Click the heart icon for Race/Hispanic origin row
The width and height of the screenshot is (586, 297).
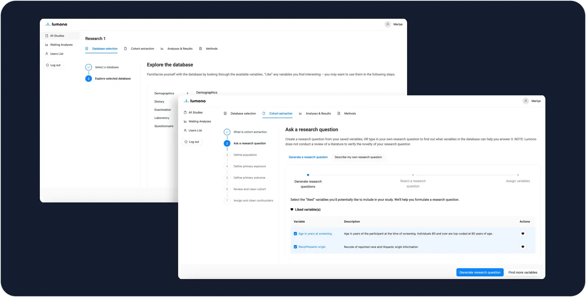[x=523, y=247]
